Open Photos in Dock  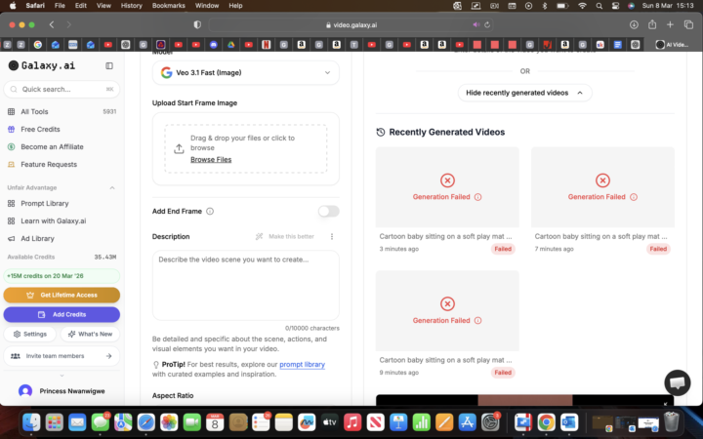[169, 422]
